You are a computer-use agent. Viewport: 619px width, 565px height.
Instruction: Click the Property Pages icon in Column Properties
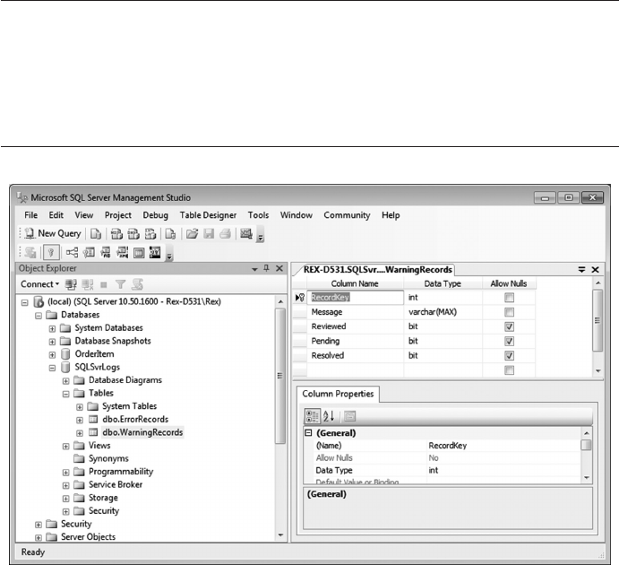pyautogui.click(x=349, y=416)
